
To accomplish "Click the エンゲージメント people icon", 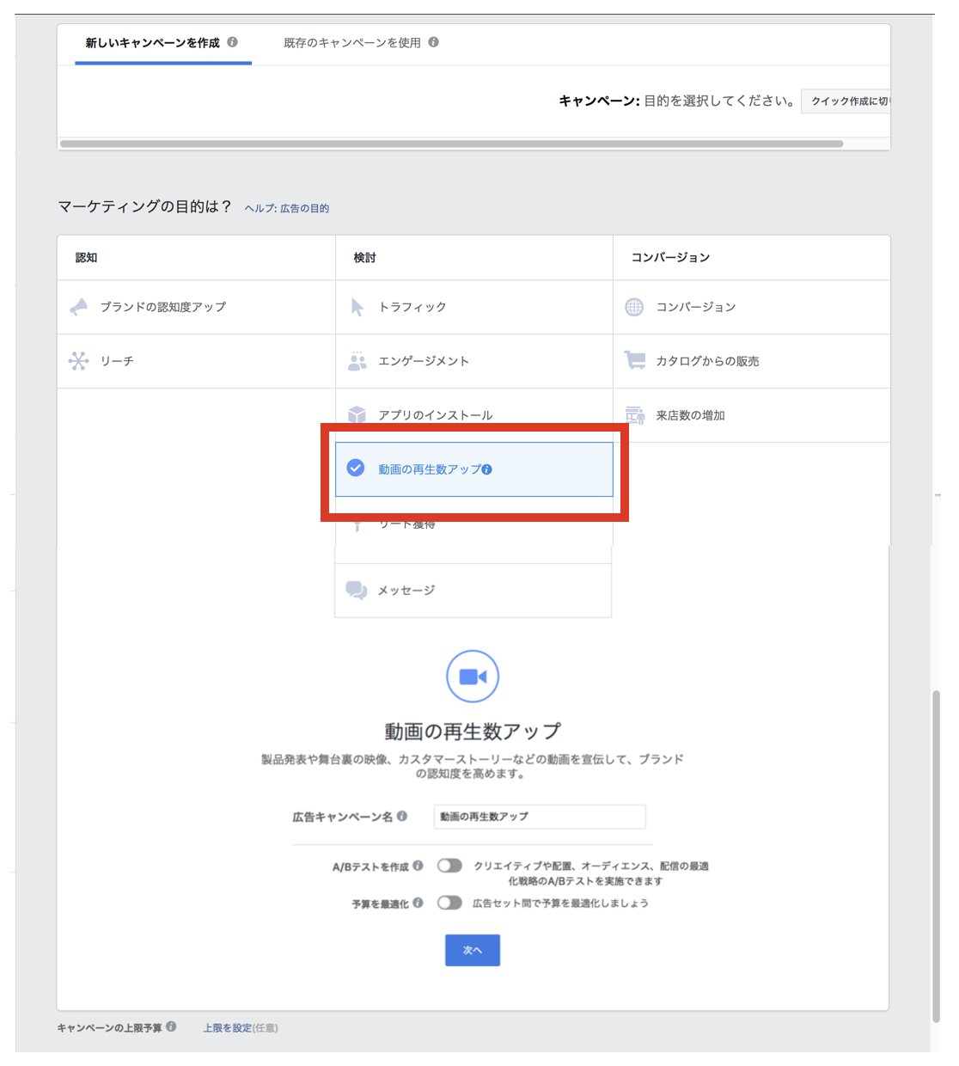I will (357, 361).
